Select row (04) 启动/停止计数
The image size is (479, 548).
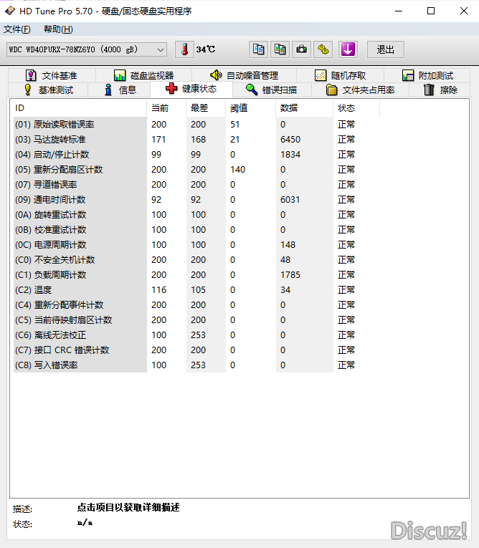[x=196, y=155]
